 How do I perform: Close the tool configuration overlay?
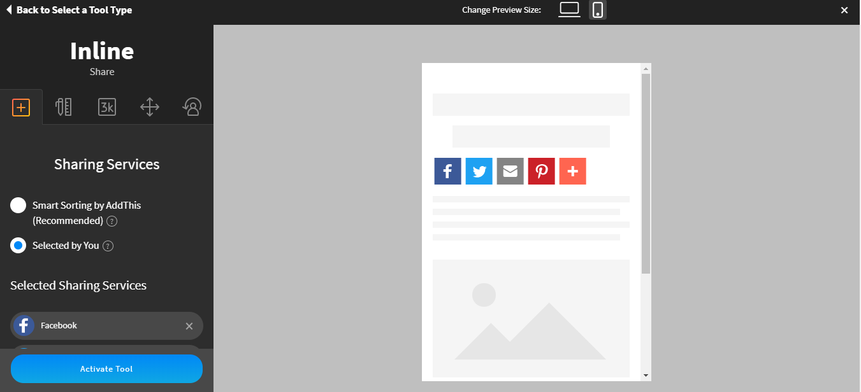click(x=844, y=10)
